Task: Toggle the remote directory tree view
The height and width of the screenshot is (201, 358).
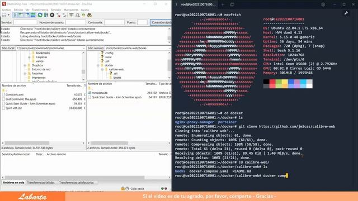Action: (27, 15)
